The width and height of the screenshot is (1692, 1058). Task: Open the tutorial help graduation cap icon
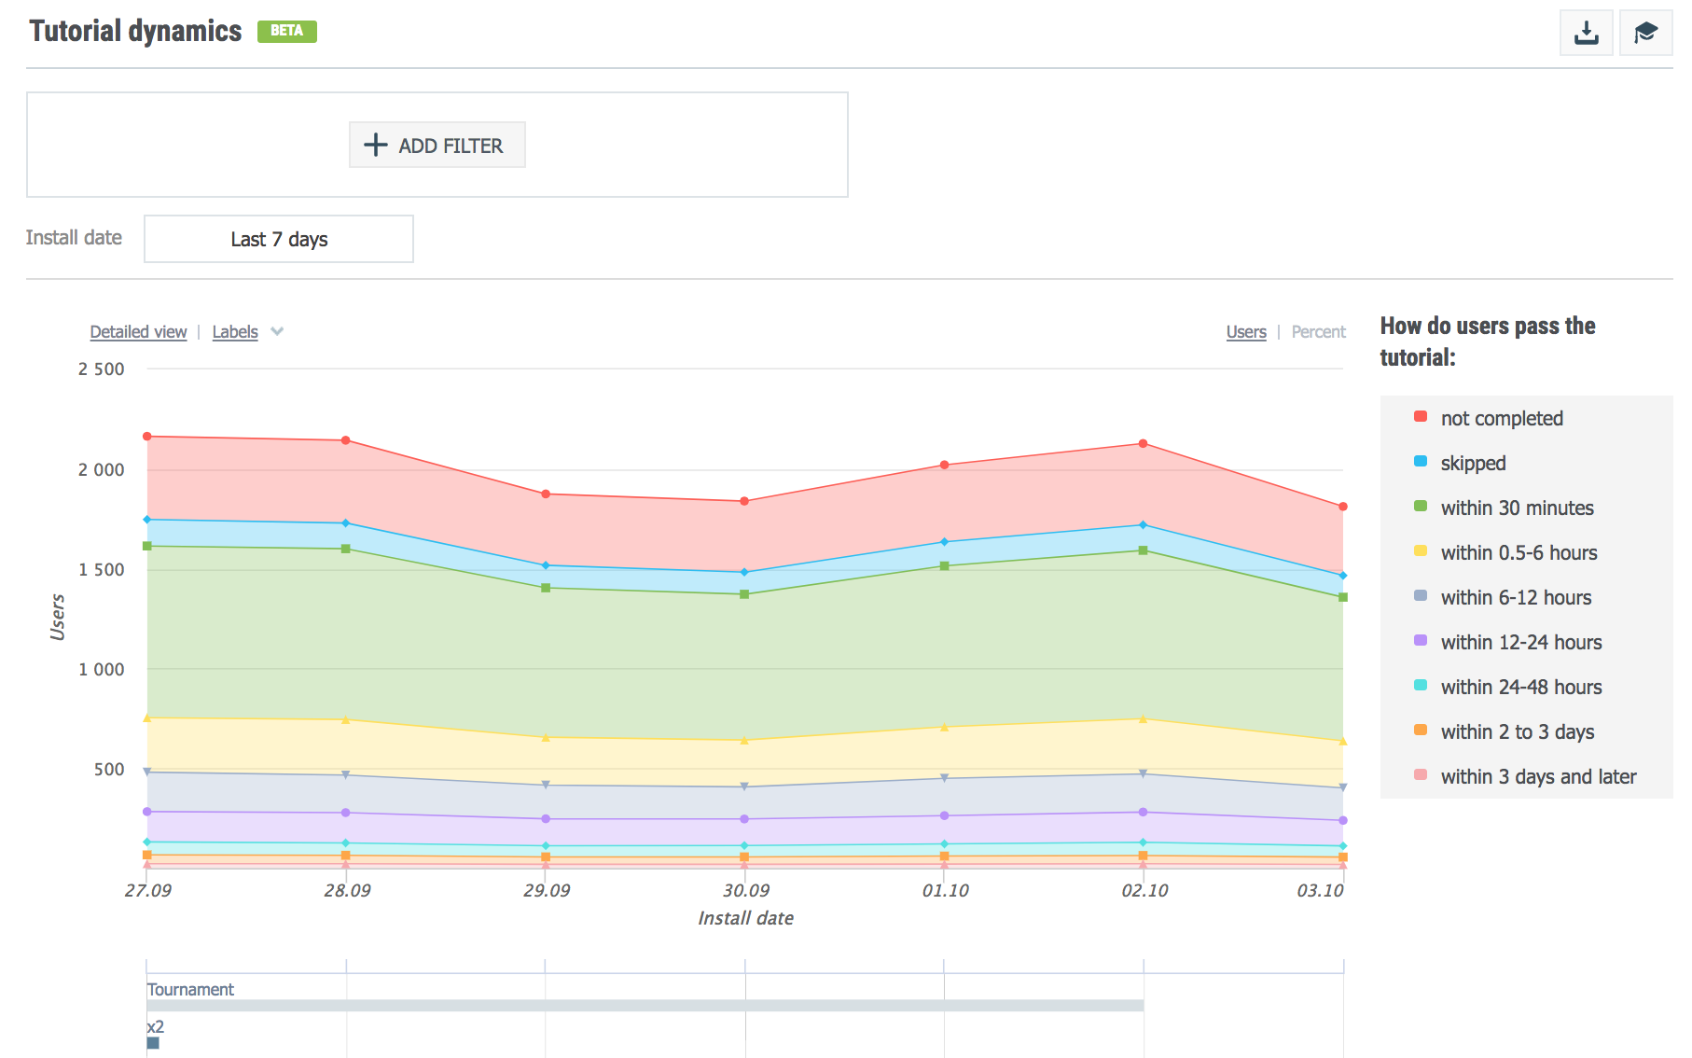click(1645, 34)
